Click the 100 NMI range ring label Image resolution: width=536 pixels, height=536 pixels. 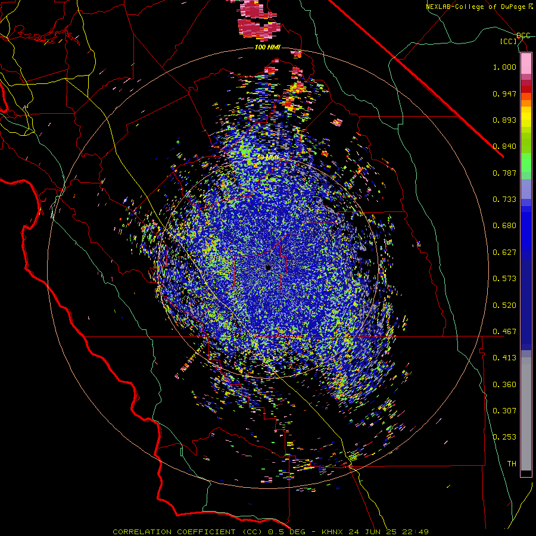pos(267,47)
